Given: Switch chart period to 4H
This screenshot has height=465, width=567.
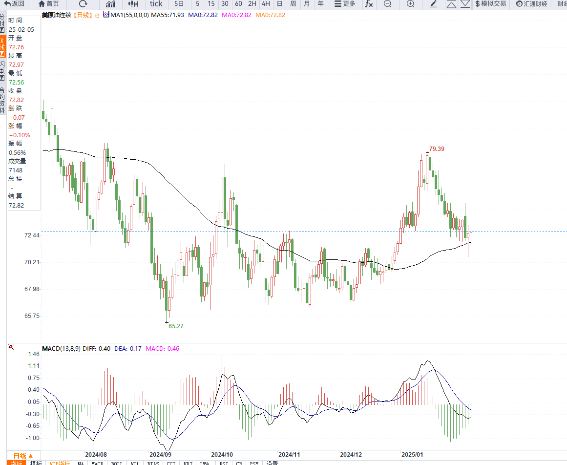Looking at the screenshot, I should pyautogui.click(x=266, y=4).
